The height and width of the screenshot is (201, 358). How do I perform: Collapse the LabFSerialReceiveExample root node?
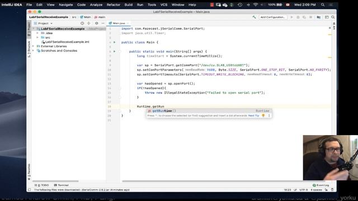[34, 29]
